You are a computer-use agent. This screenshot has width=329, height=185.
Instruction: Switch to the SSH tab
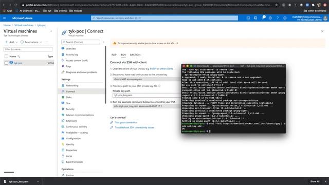123,55
